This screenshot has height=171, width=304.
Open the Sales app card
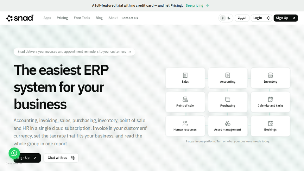pos(185,78)
